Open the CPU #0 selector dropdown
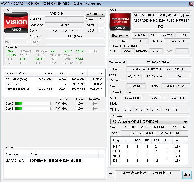The image size is (194, 182). click(x=95, y=14)
